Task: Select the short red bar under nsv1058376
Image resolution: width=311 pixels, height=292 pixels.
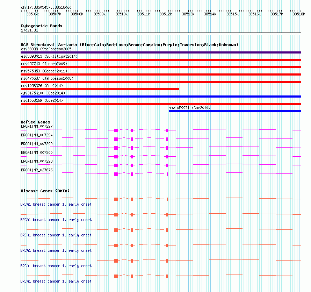Action: (x=100, y=89)
